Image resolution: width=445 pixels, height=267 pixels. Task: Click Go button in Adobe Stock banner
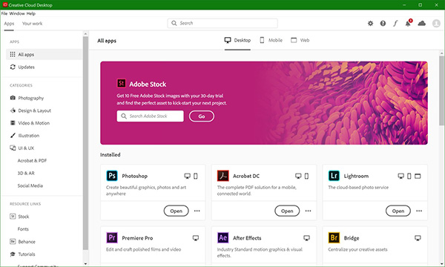(202, 116)
